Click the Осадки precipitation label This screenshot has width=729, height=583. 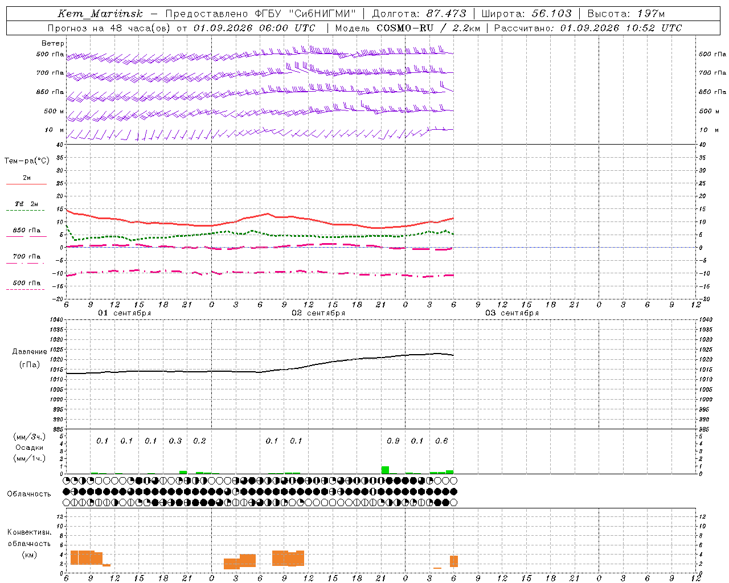click(29, 447)
